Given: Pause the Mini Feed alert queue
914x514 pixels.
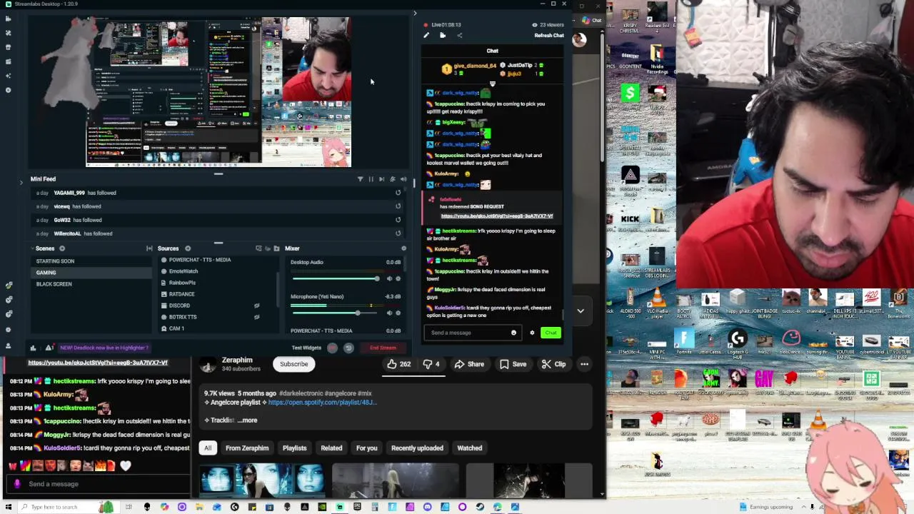Looking at the screenshot, I should coord(371,179).
